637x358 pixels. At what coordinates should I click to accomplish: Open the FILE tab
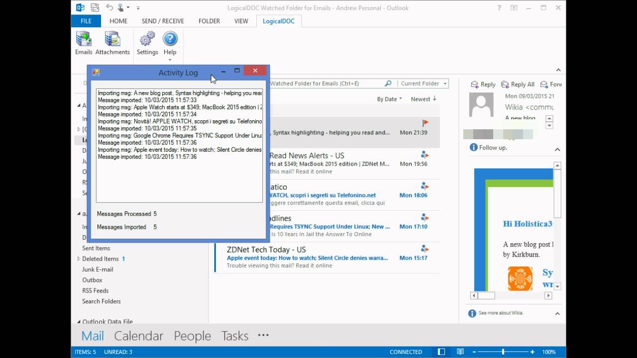tap(86, 21)
